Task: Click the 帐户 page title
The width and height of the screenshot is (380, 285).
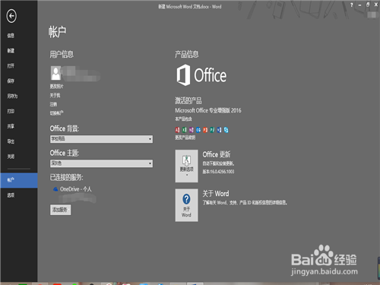Action: point(58,32)
